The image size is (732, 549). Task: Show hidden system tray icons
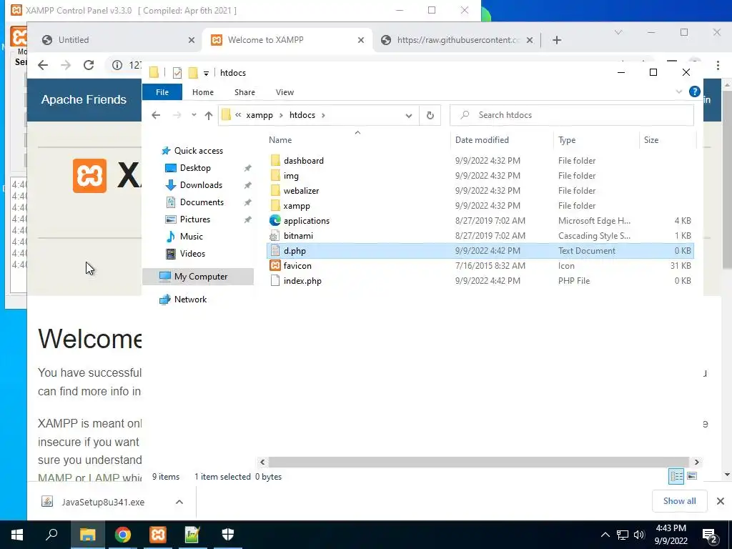pos(605,535)
